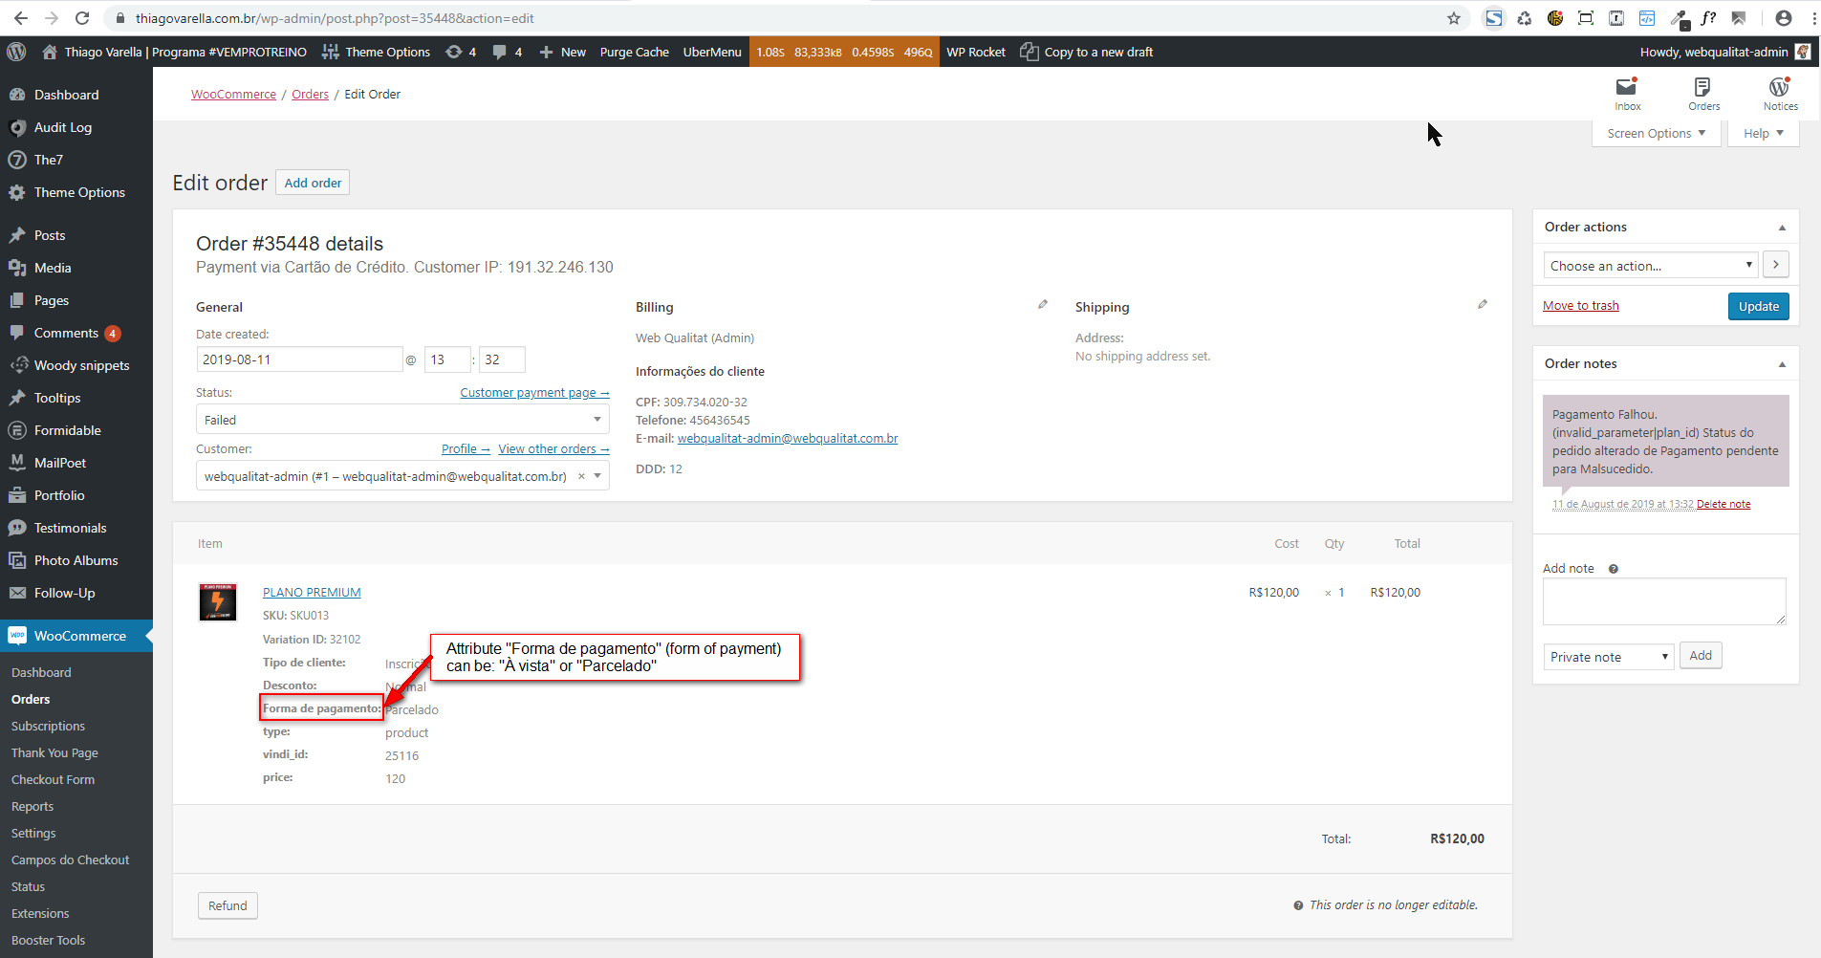Click Move to trash link

click(x=1581, y=306)
